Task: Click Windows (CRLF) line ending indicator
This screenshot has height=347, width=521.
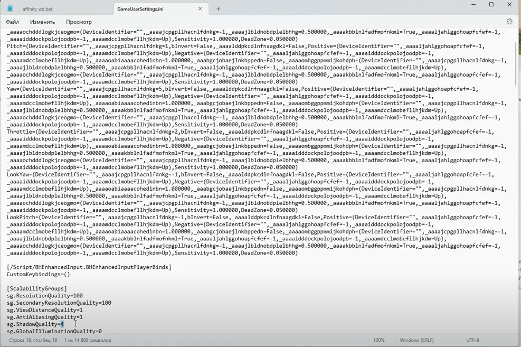Action: tap(416, 340)
